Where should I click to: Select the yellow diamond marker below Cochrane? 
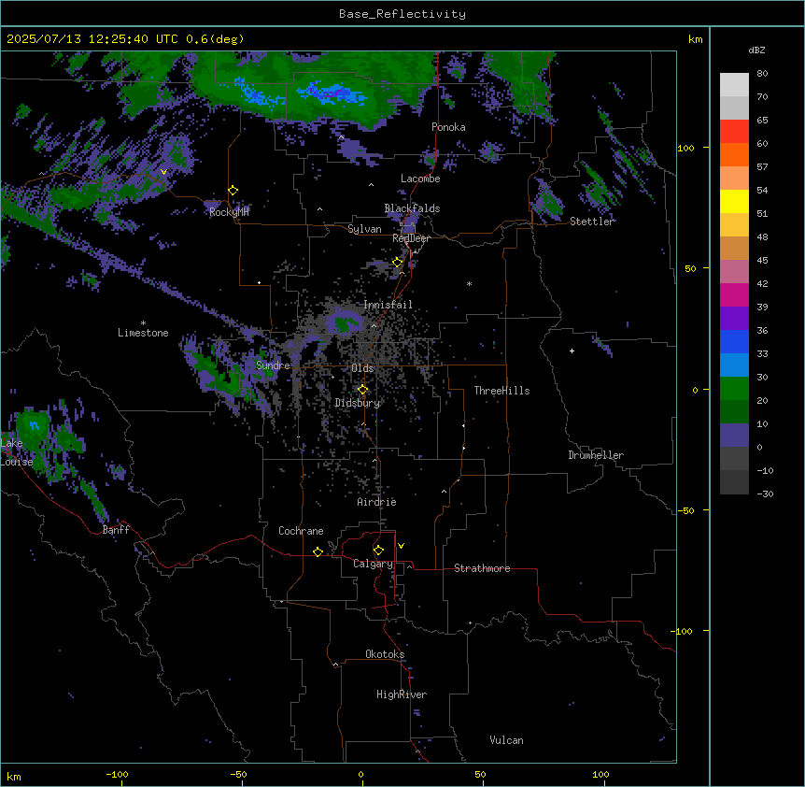coord(318,551)
